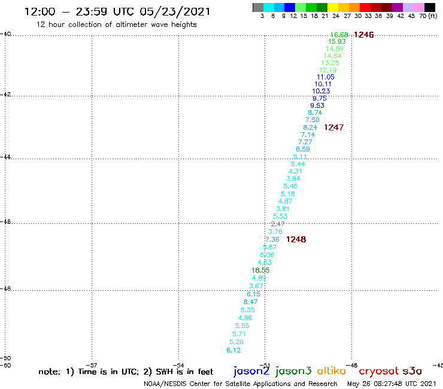This screenshot has height=389, width=443.
Task: Click wave height value 7.50
Action: coord(312,120)
